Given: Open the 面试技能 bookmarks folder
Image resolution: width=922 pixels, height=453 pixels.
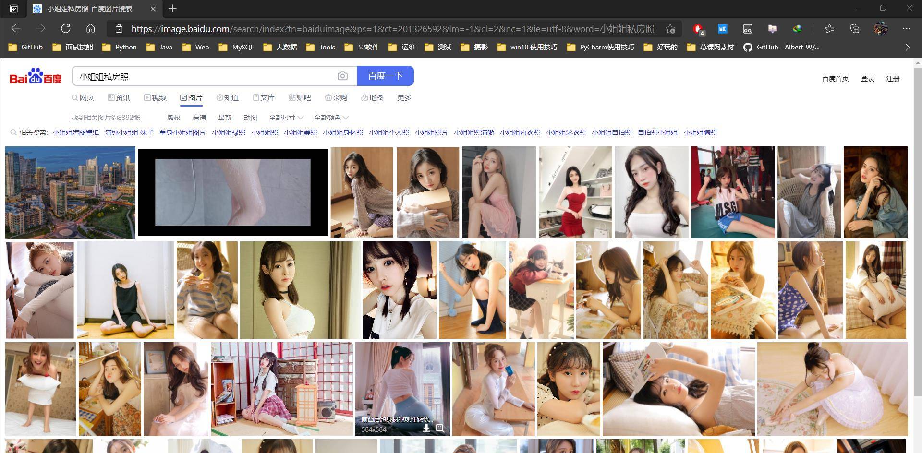Looking at the screenshot, I should [73, 47].
